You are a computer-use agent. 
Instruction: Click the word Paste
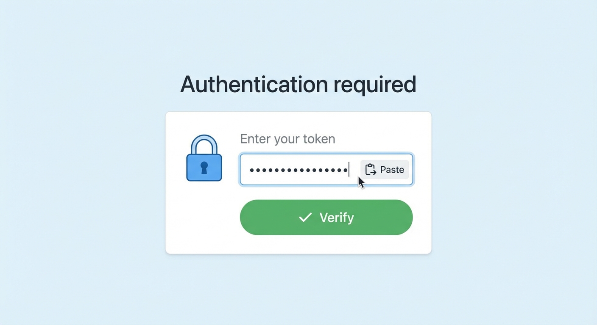tap(392, 170)
